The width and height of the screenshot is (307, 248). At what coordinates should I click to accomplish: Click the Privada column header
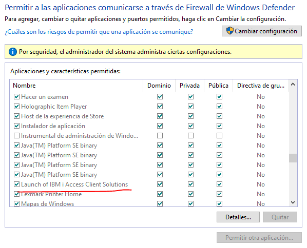189,86
